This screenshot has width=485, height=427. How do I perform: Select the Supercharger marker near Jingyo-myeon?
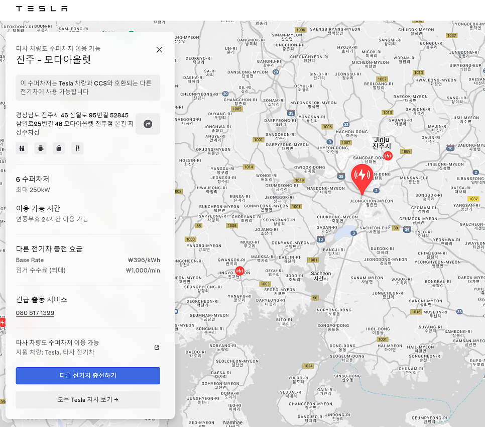(239, 271)
